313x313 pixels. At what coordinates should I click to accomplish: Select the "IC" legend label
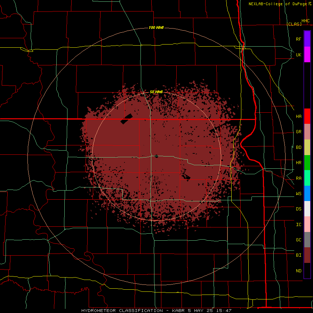tap(298, 225)
